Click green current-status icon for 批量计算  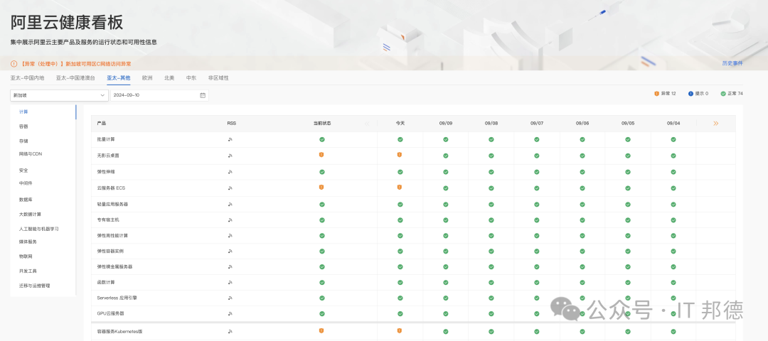(x=322, y=139)
